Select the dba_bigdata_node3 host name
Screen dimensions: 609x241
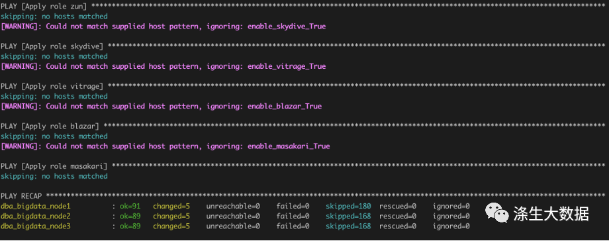click(35, 226)
